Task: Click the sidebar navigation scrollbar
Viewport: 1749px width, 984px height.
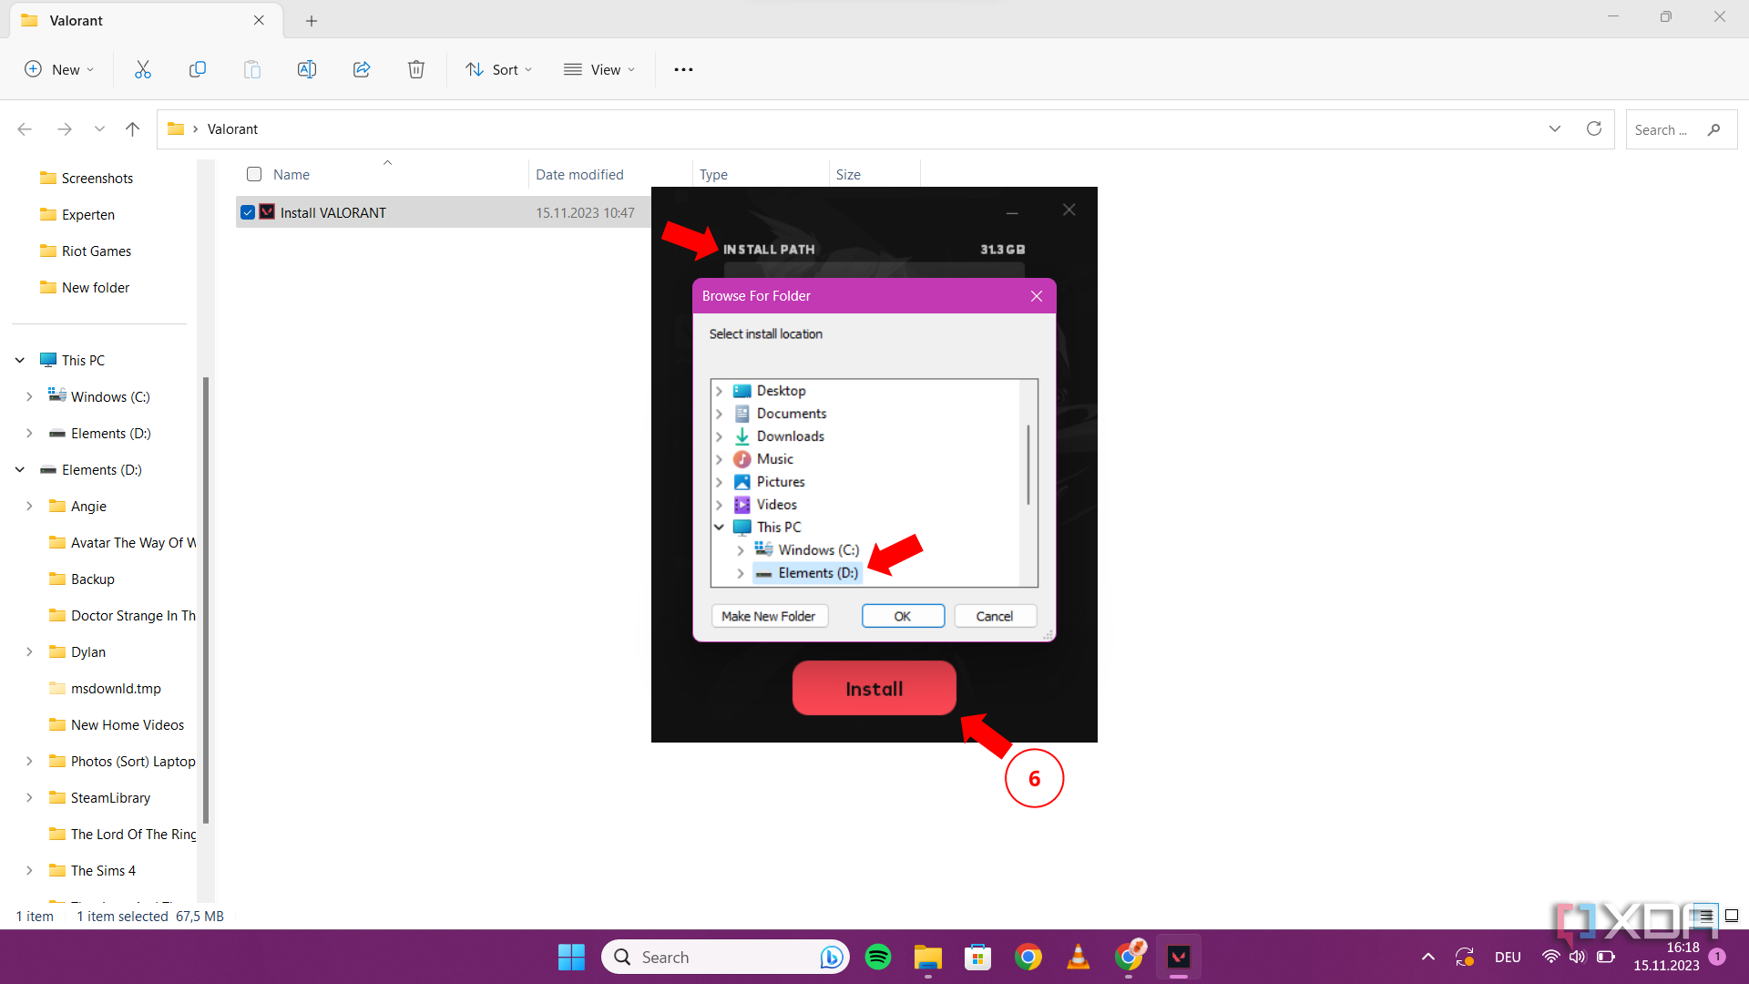Action: (206, 601)
